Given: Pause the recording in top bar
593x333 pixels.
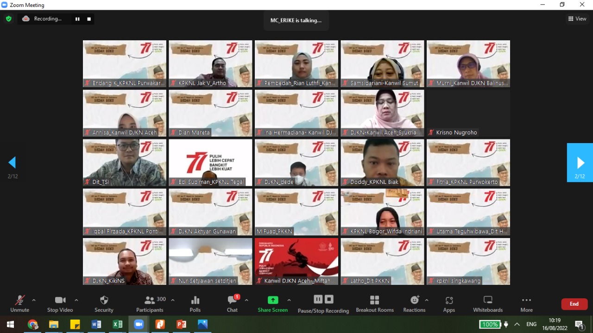Looking at the screenshot, I should (x=77, y=19).
